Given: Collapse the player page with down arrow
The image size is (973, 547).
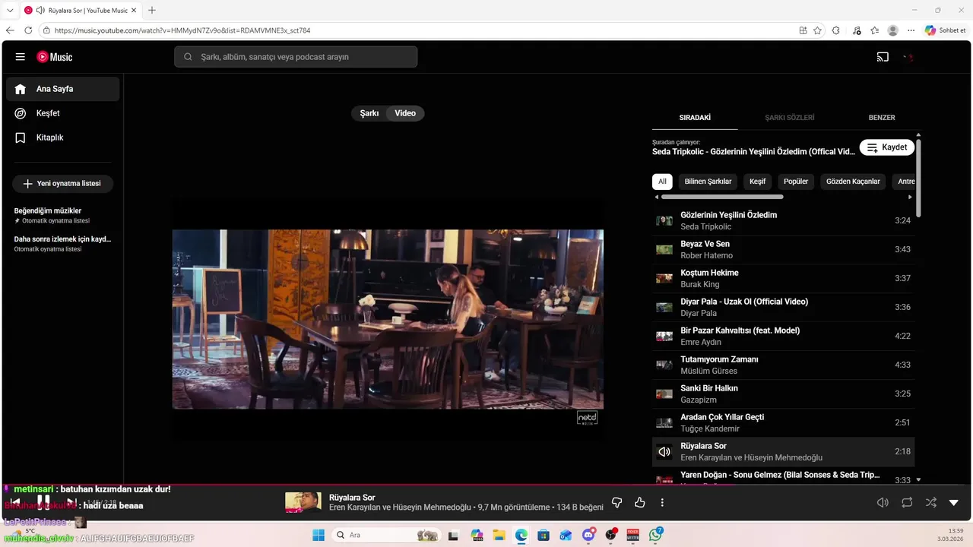Looking at the screenshot, I should pyautogui.click(x=954, y=502).
